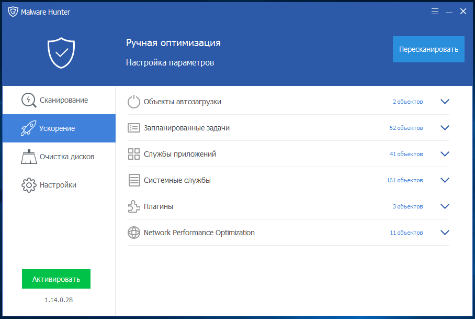475x319 pixels.
Task: Minimize the Malware Hunter window
Action: tap(449, 12)
